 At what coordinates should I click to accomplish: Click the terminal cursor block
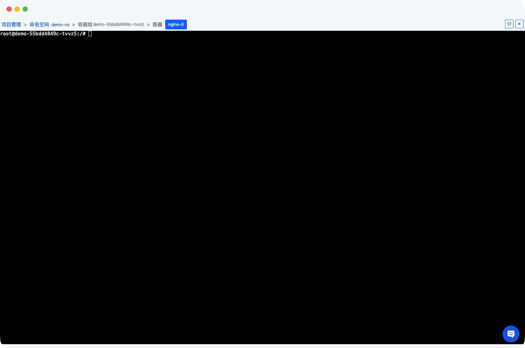pyautogui.click(x=90, y=34)
